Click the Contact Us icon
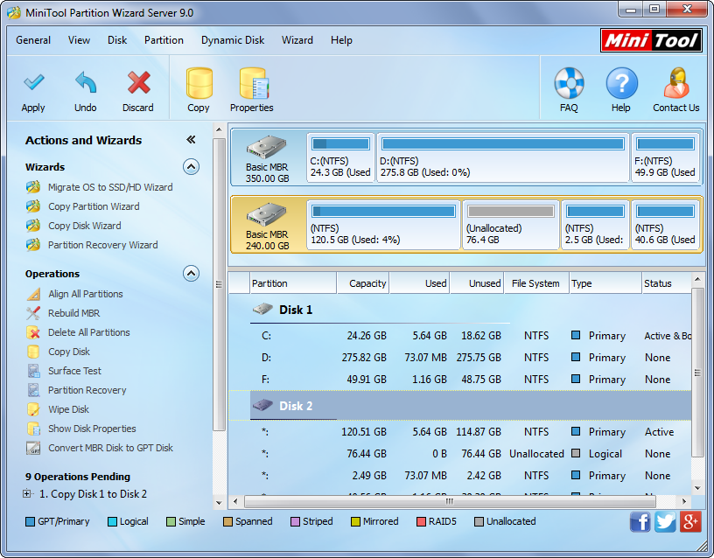Viewport: 714px width, 558px height. click(676, 83)
